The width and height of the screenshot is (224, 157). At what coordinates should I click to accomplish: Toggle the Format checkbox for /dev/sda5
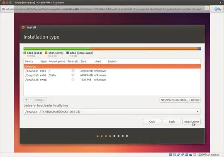pyautogui.click(x=73, y=75)
